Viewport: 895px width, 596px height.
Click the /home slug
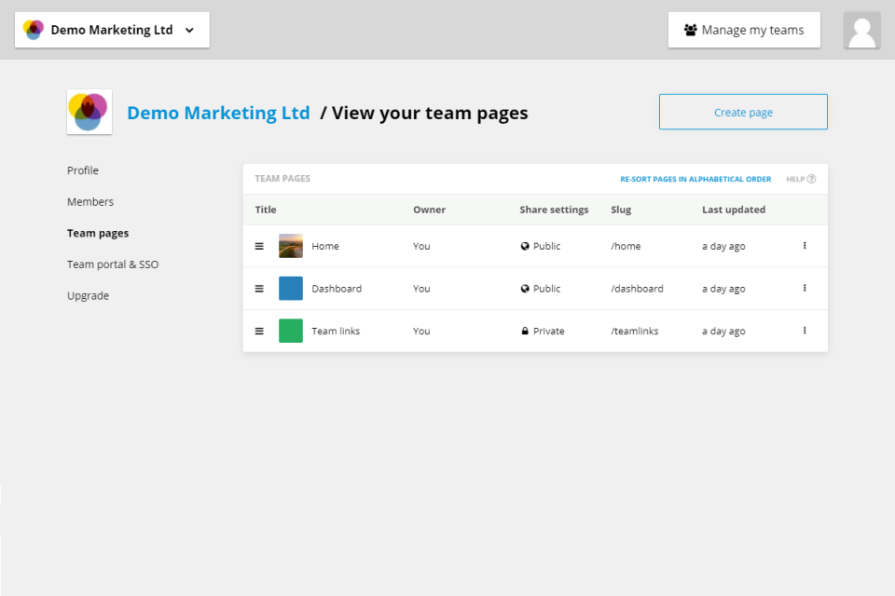(626, 247)
